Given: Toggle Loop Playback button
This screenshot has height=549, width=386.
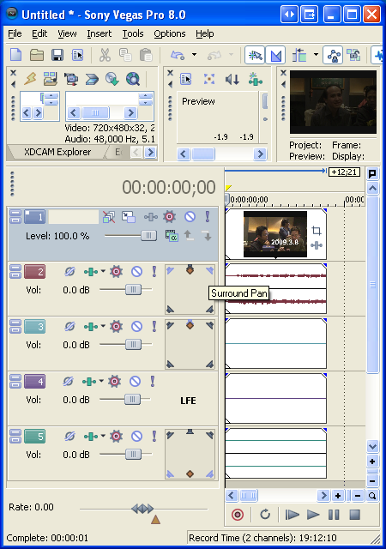Looking at the screenshot, I should (265, 515).
